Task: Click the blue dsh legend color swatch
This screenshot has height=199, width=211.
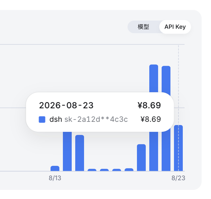Action: [42, 119]
